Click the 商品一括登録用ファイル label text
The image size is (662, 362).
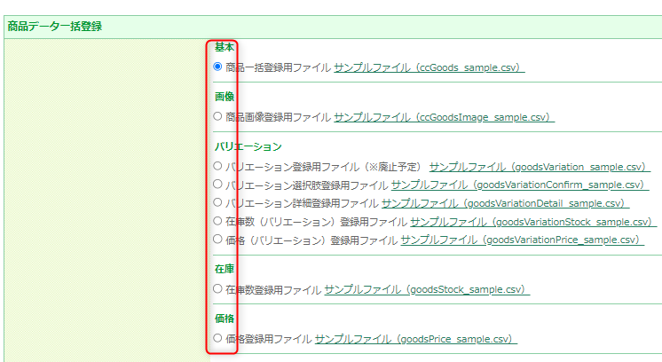point(279,67)
